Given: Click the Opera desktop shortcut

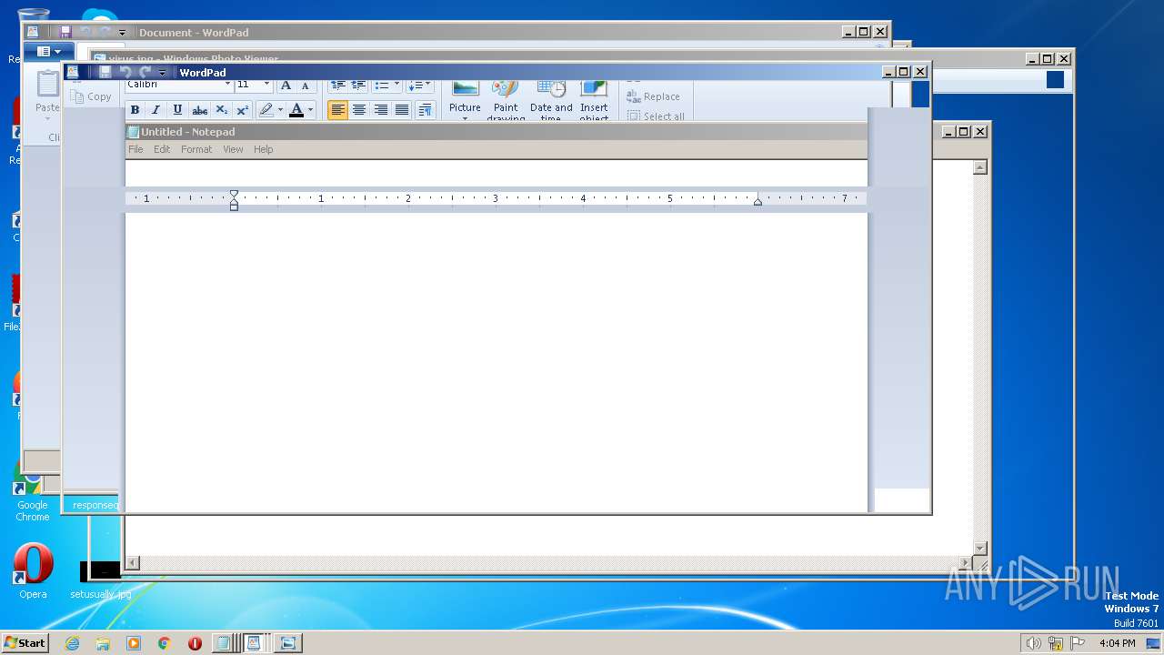Looking at the screenshot, I should coord(33,571).
